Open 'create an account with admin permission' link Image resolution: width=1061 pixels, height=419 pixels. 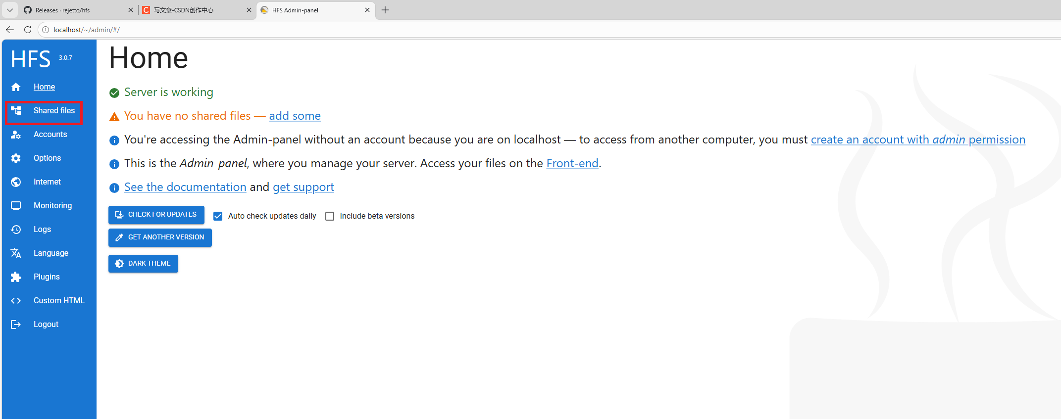point(918,140)
